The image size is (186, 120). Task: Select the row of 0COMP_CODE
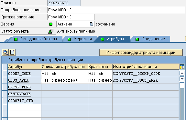click(x=5, y=74)
